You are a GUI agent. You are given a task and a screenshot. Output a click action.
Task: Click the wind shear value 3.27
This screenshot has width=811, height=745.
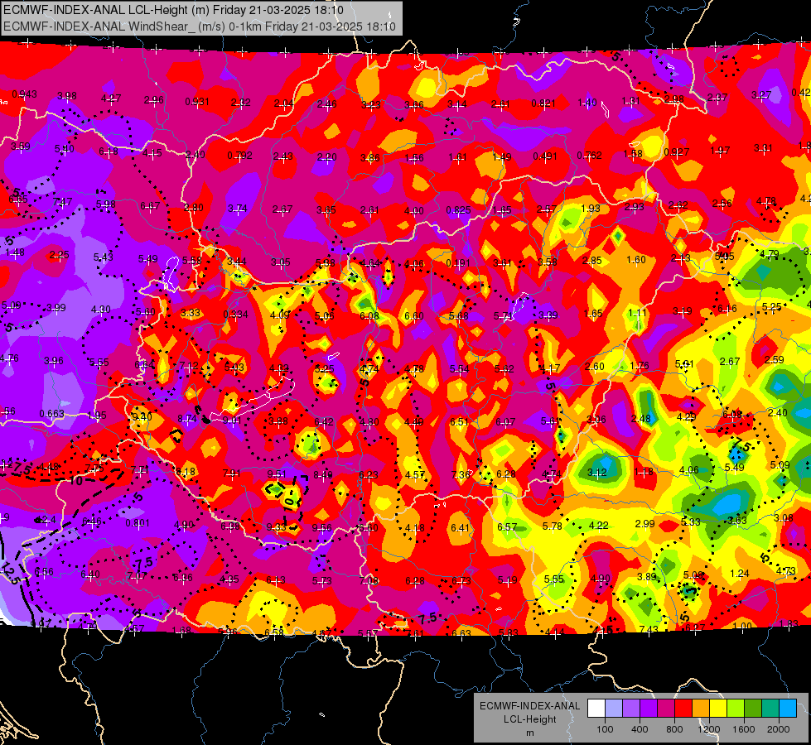click(761, 94)
